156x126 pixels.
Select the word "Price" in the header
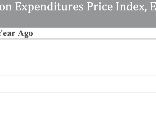tap(100, 6)
